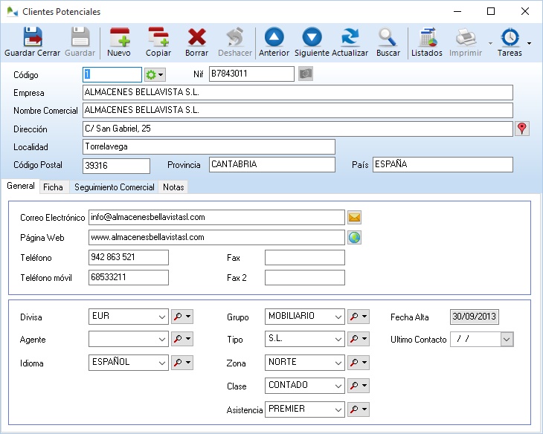Click the Teléfono móvil field
Screen dimensions: 543x434
coord(129,277)
